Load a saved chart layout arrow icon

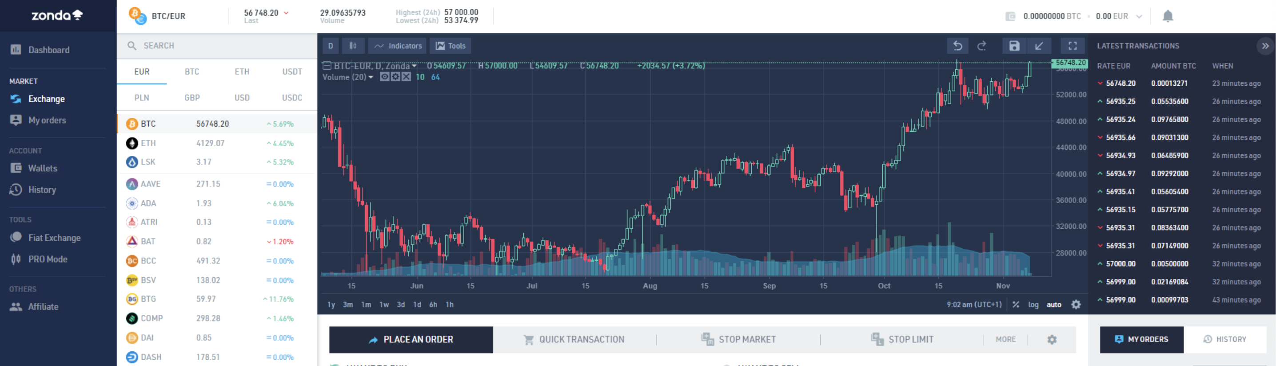1039,46
